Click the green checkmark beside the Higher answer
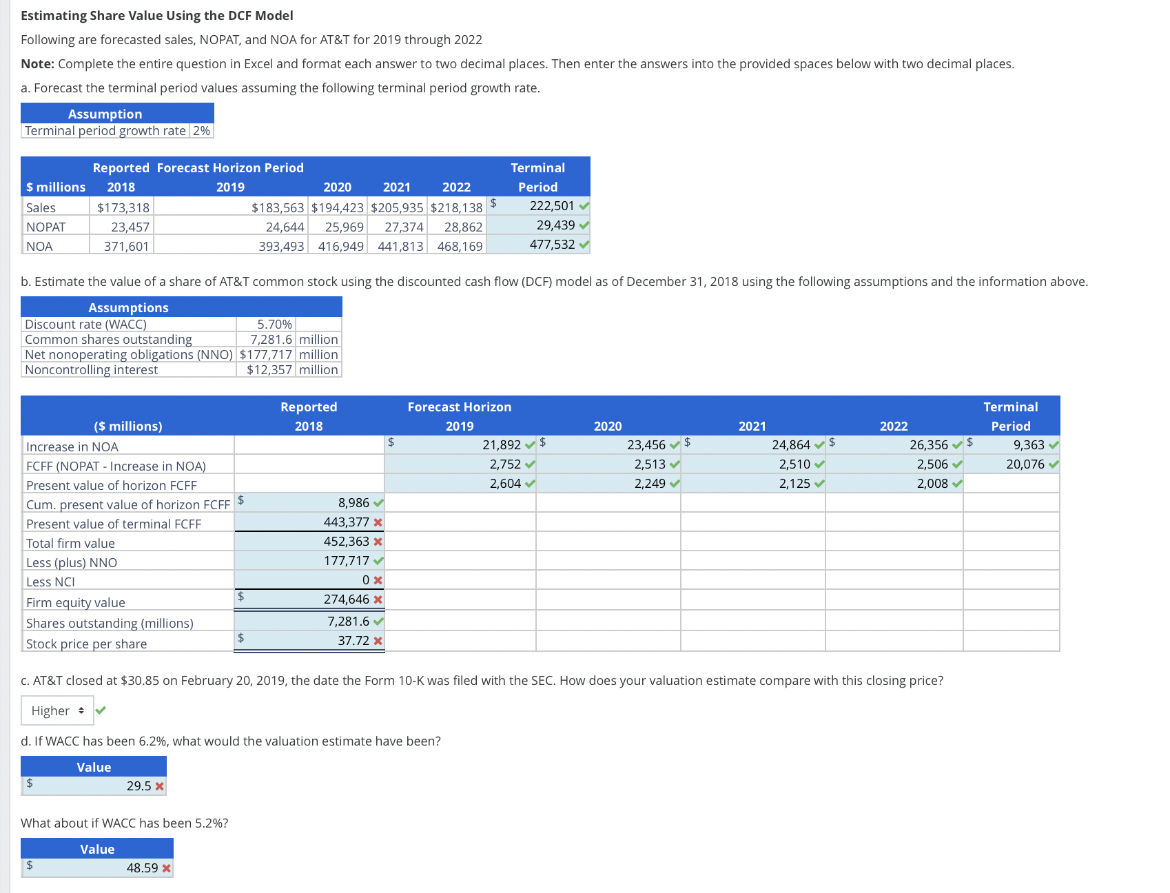 point(101,710)
